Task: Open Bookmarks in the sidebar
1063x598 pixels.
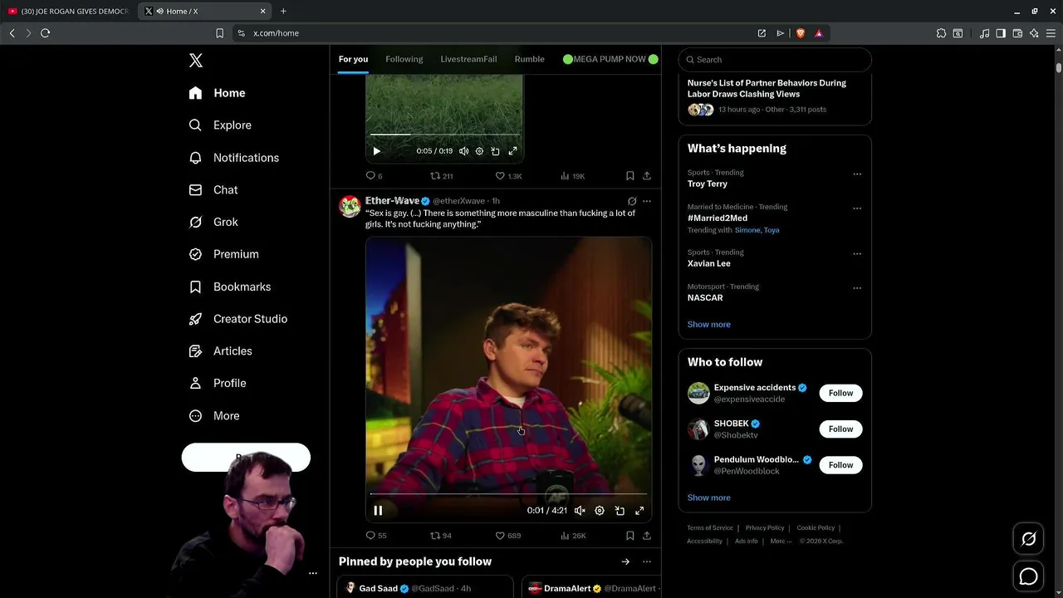Action: 230,287
